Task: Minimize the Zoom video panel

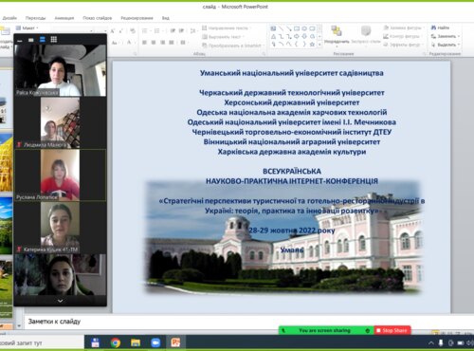Action: tap(20, 40)
